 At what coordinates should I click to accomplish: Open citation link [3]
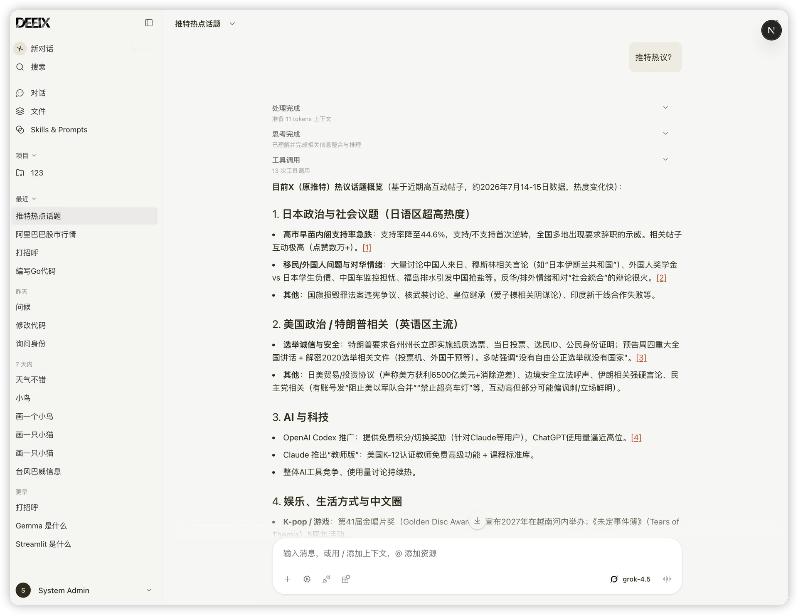(x=641, y=358)
